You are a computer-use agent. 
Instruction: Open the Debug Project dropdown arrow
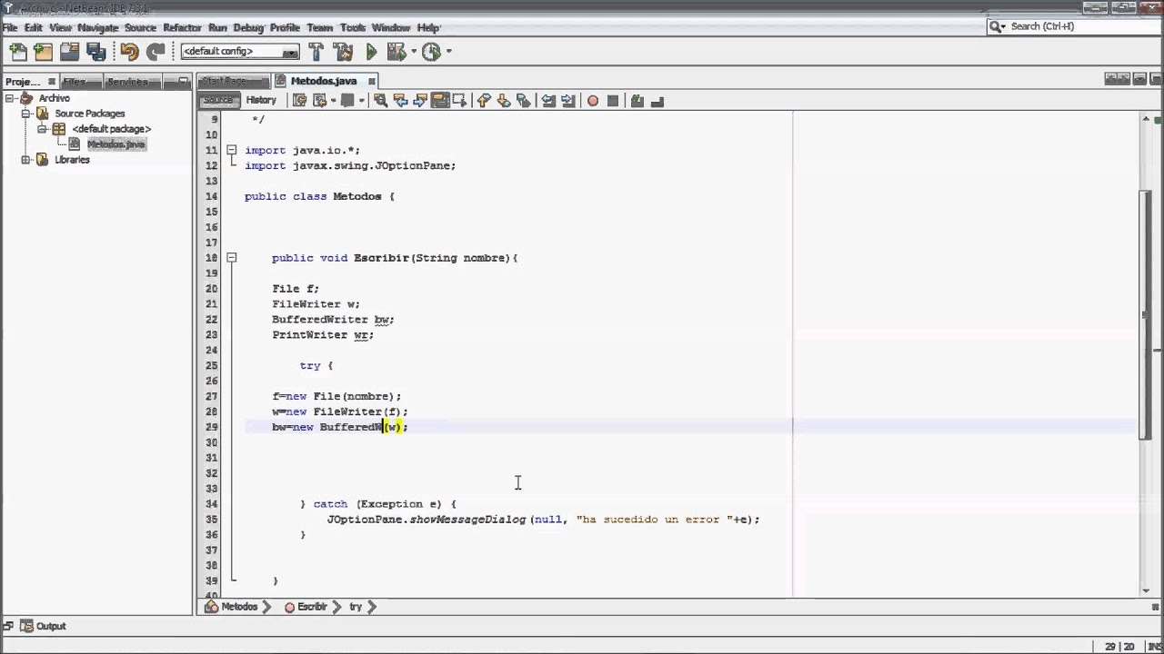[x=413, y=53]
